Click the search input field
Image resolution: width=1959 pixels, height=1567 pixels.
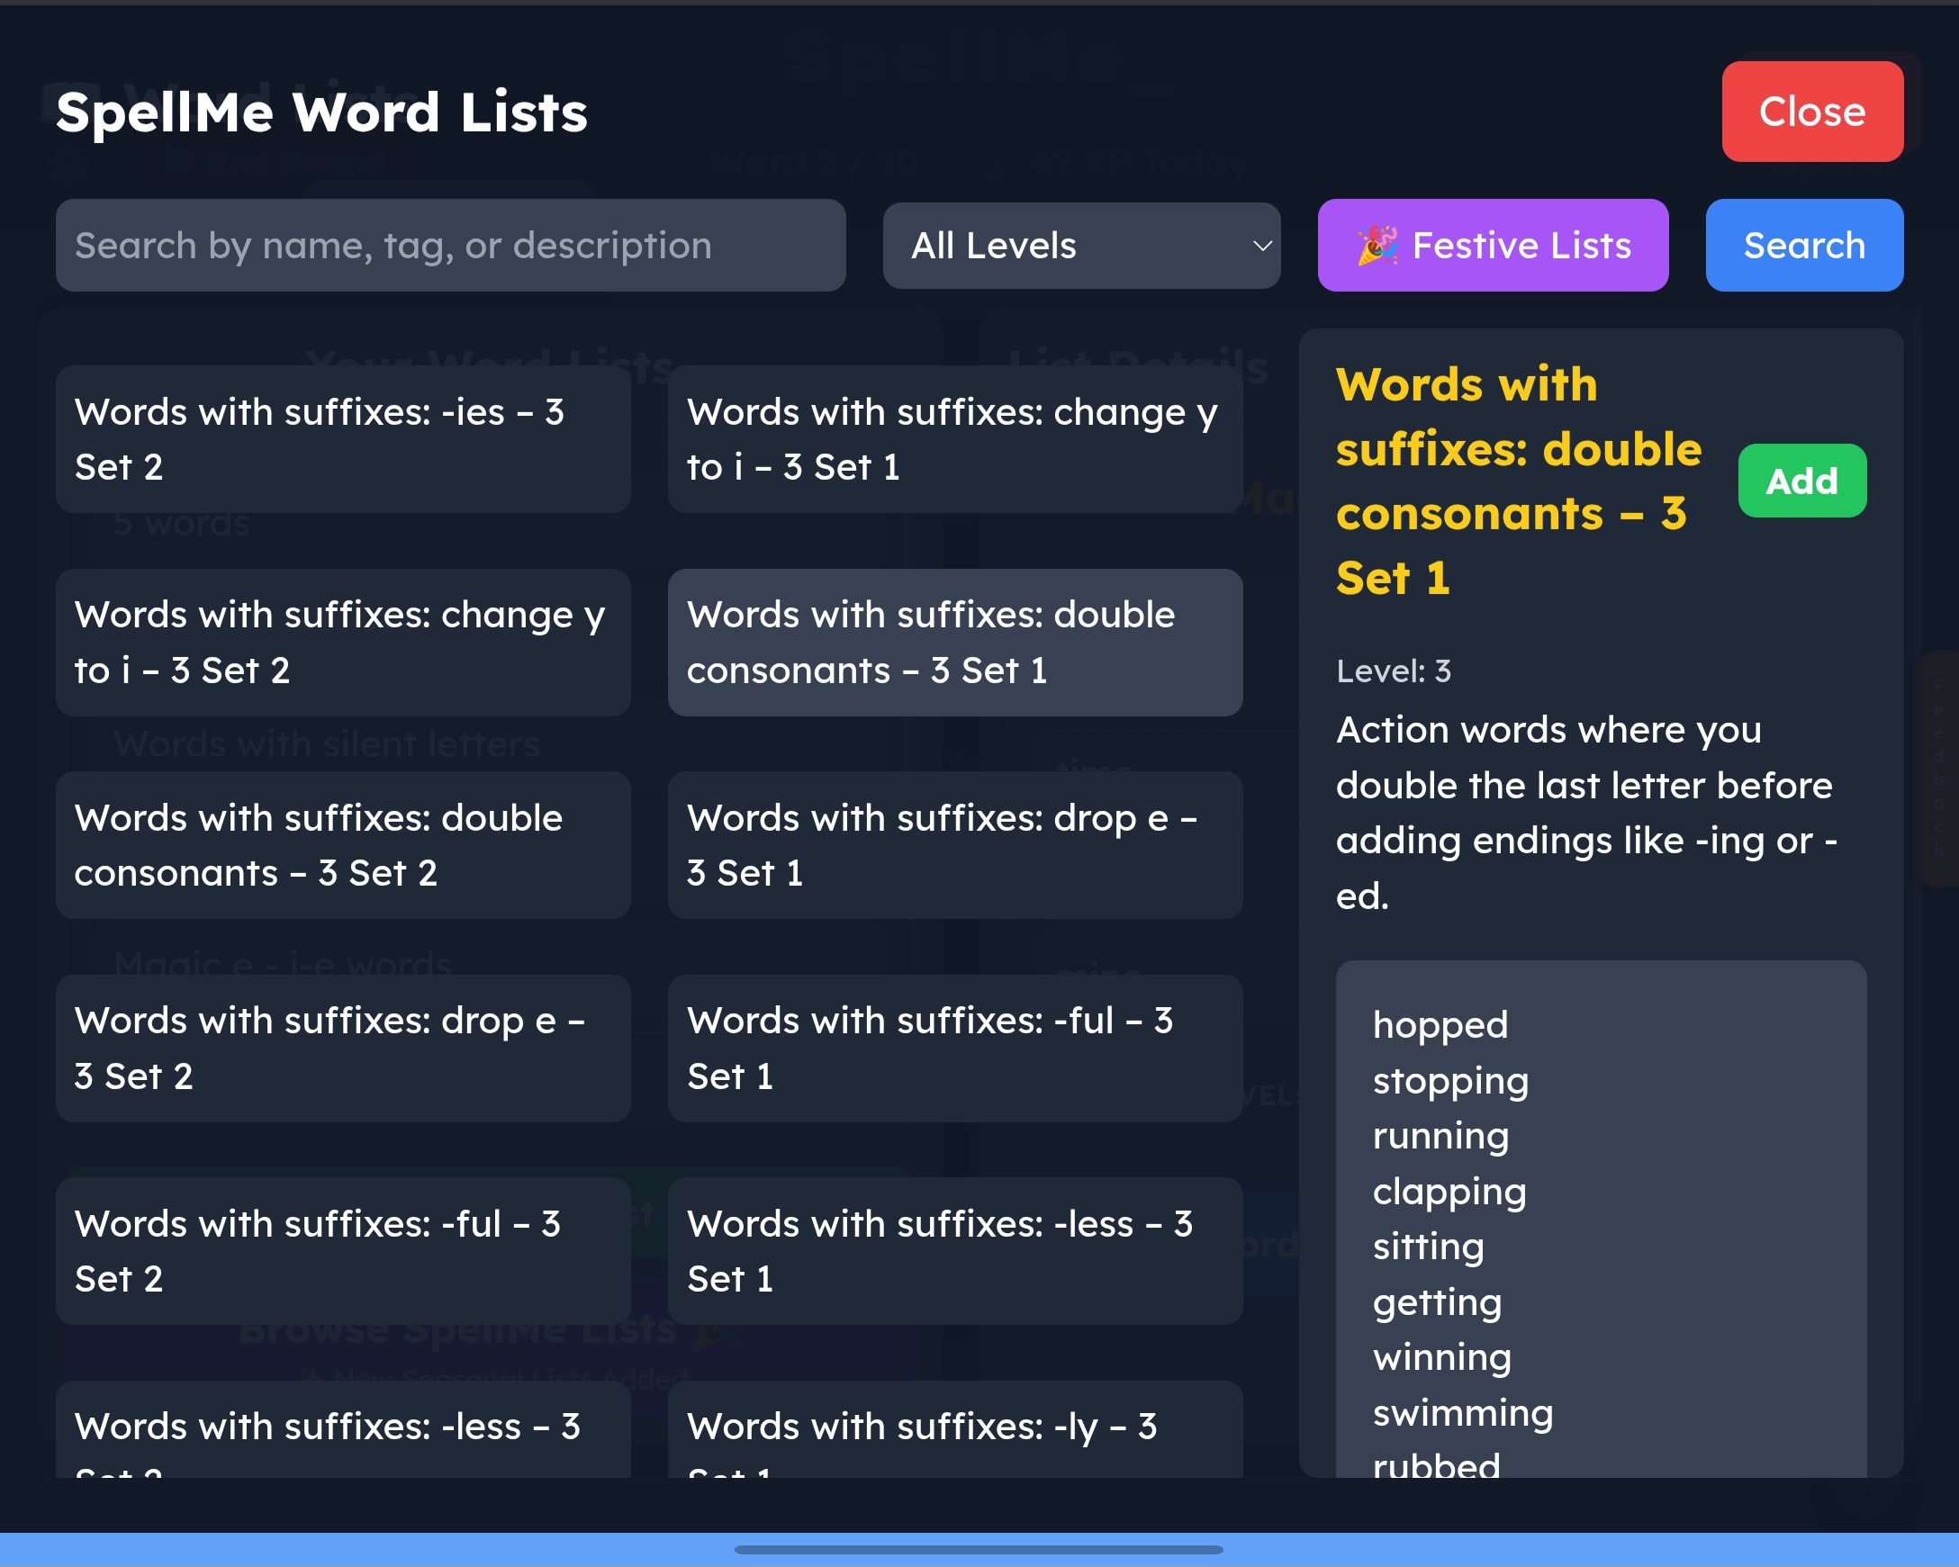pos(450,246)
